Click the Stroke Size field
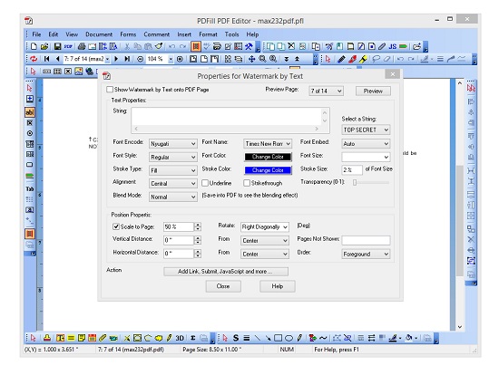Screen dimensions: 499x375 [352, 169]
